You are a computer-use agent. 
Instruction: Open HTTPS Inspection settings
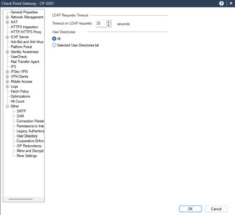[25, 27]
